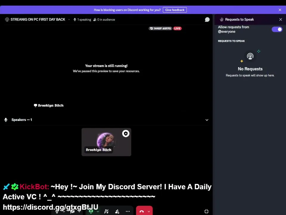Click the moderator badge on speaker tile
The width and height of the screenshot is (286, 215).
[126, 133]
